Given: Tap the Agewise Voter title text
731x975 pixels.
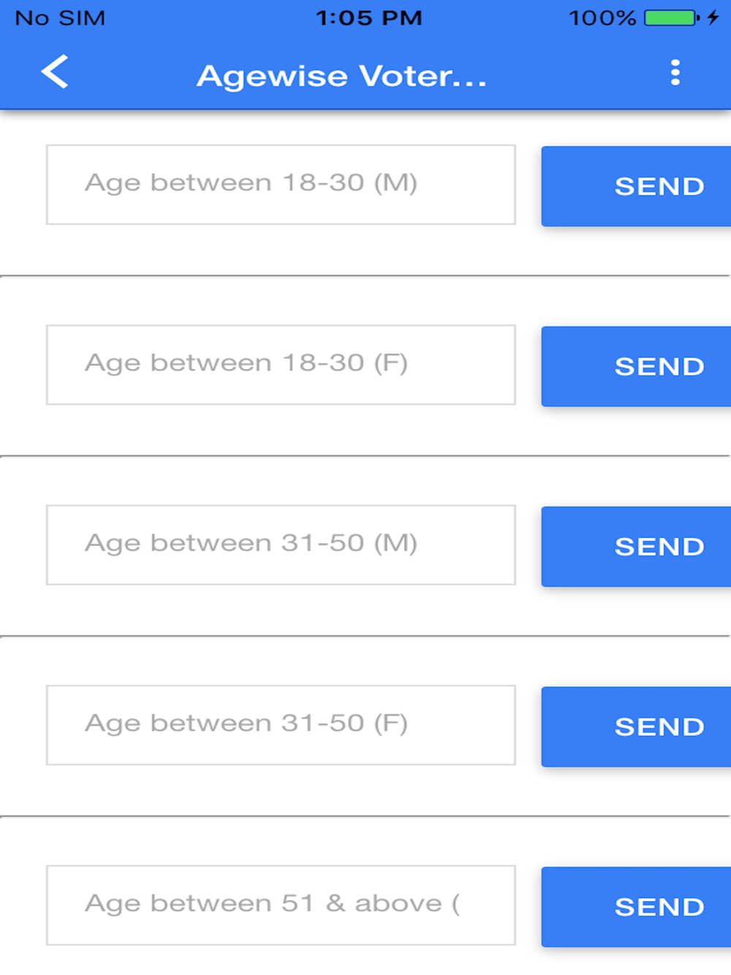Looking at the screenshot, I should tap(341, 76).
